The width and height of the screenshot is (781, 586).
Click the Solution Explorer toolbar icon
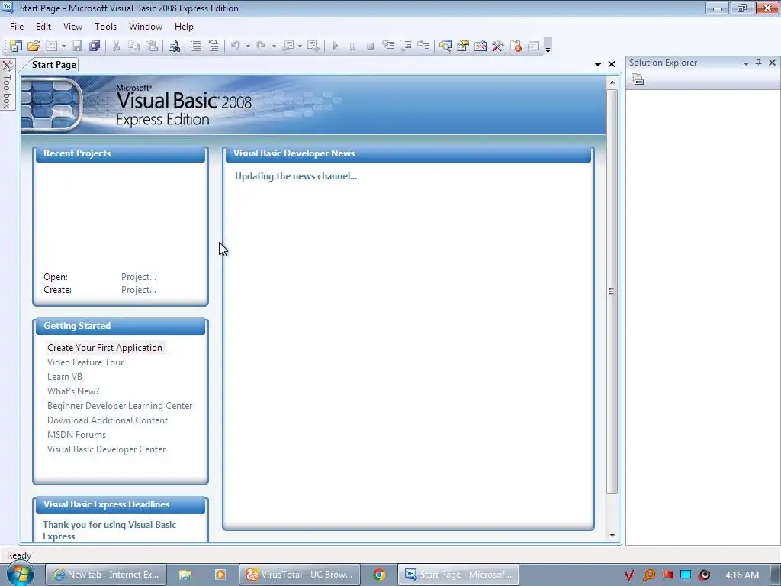(x=445, y=46)
